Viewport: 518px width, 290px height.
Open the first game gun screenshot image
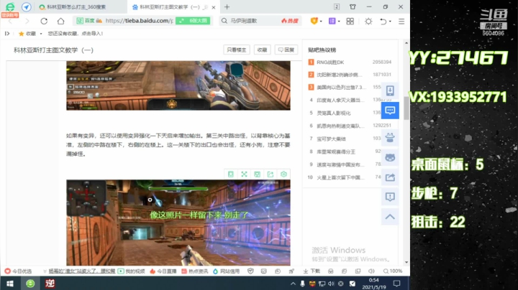pos(178,85)
